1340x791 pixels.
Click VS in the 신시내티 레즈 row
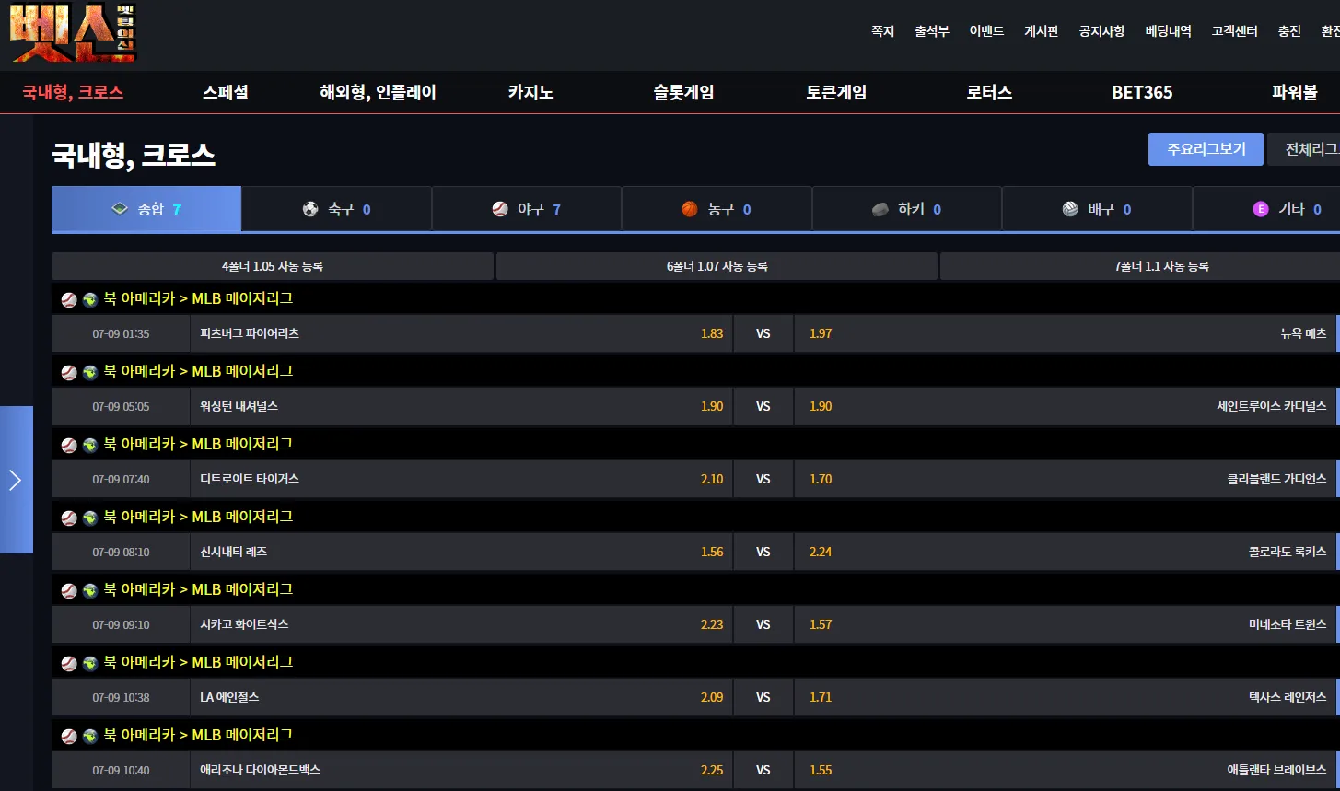pos(763,552)
